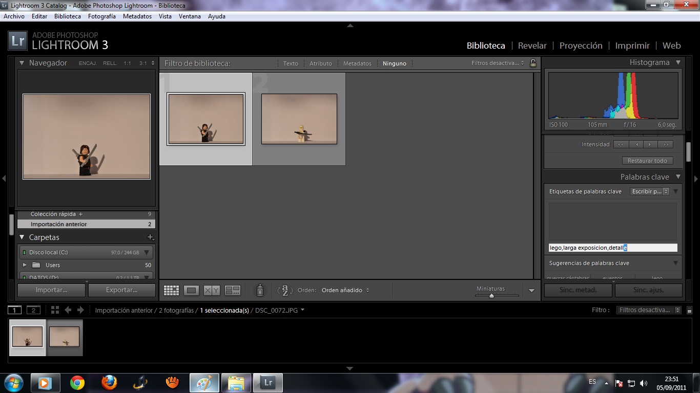Click the large decrease Intensidad double arrow
The height and width of the screenshot is (393, 700).
click(621, 144)
